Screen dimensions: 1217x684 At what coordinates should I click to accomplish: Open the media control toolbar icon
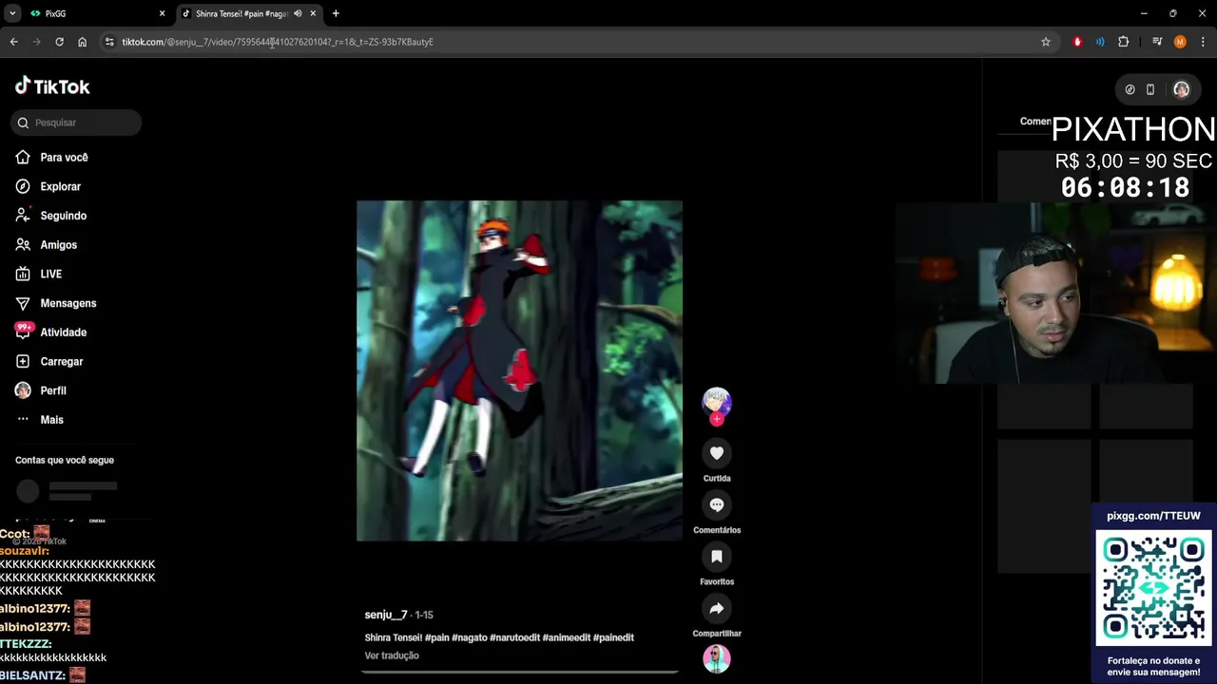coord(1157,42)
